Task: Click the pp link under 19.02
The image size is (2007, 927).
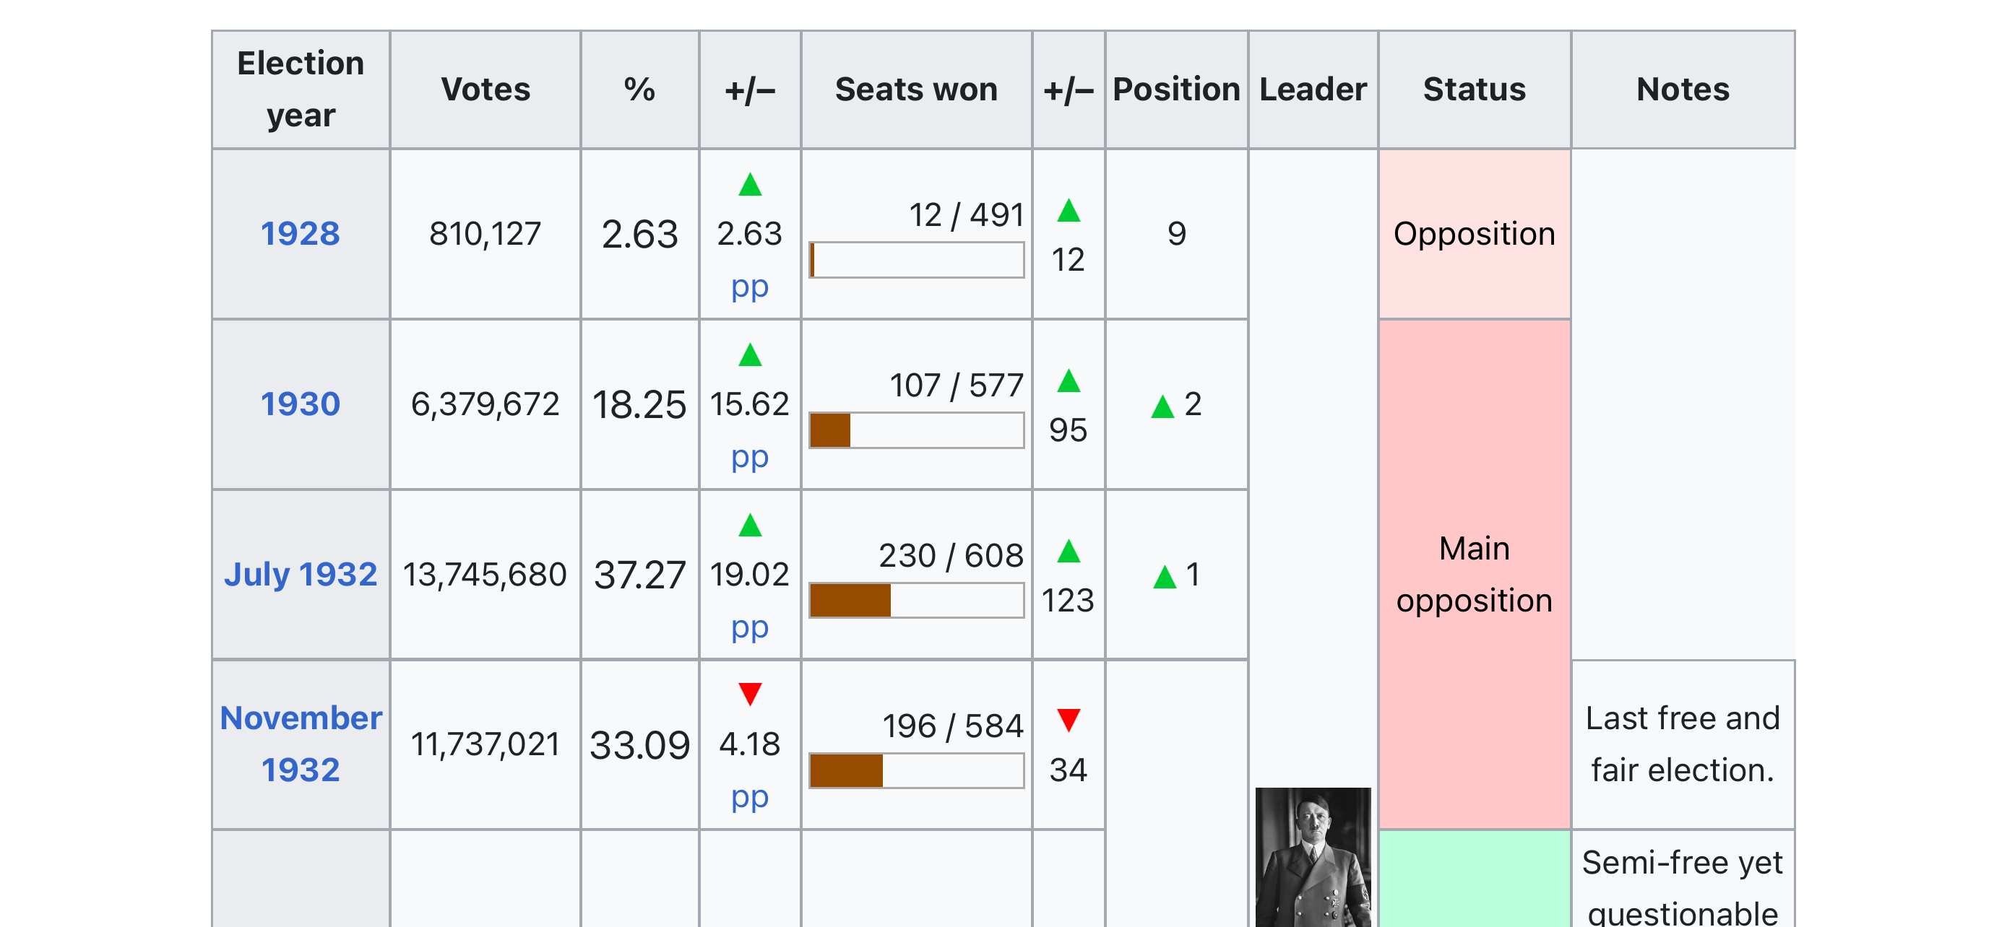Action: pos(749,627)
